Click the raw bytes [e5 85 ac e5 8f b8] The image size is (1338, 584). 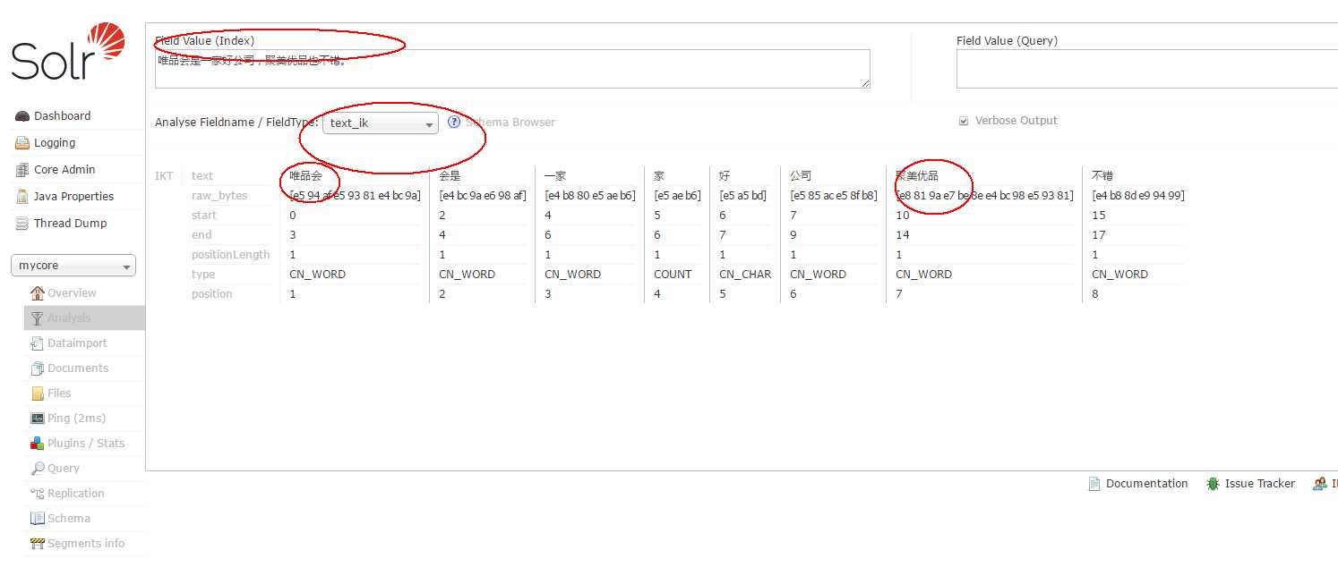click(x=834, y=196)
